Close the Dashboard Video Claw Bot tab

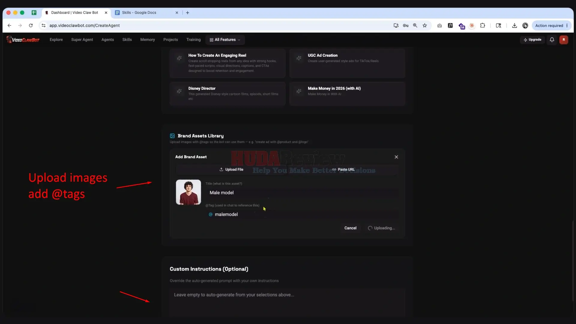click(106, 13)
